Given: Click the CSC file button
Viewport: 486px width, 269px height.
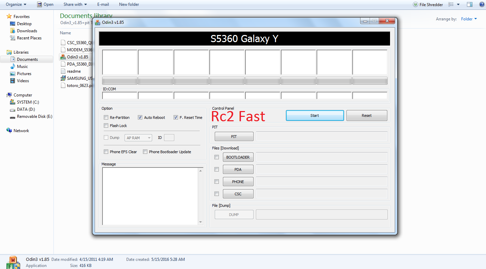Looking at the screenshot, I should (x=238, y=194).
